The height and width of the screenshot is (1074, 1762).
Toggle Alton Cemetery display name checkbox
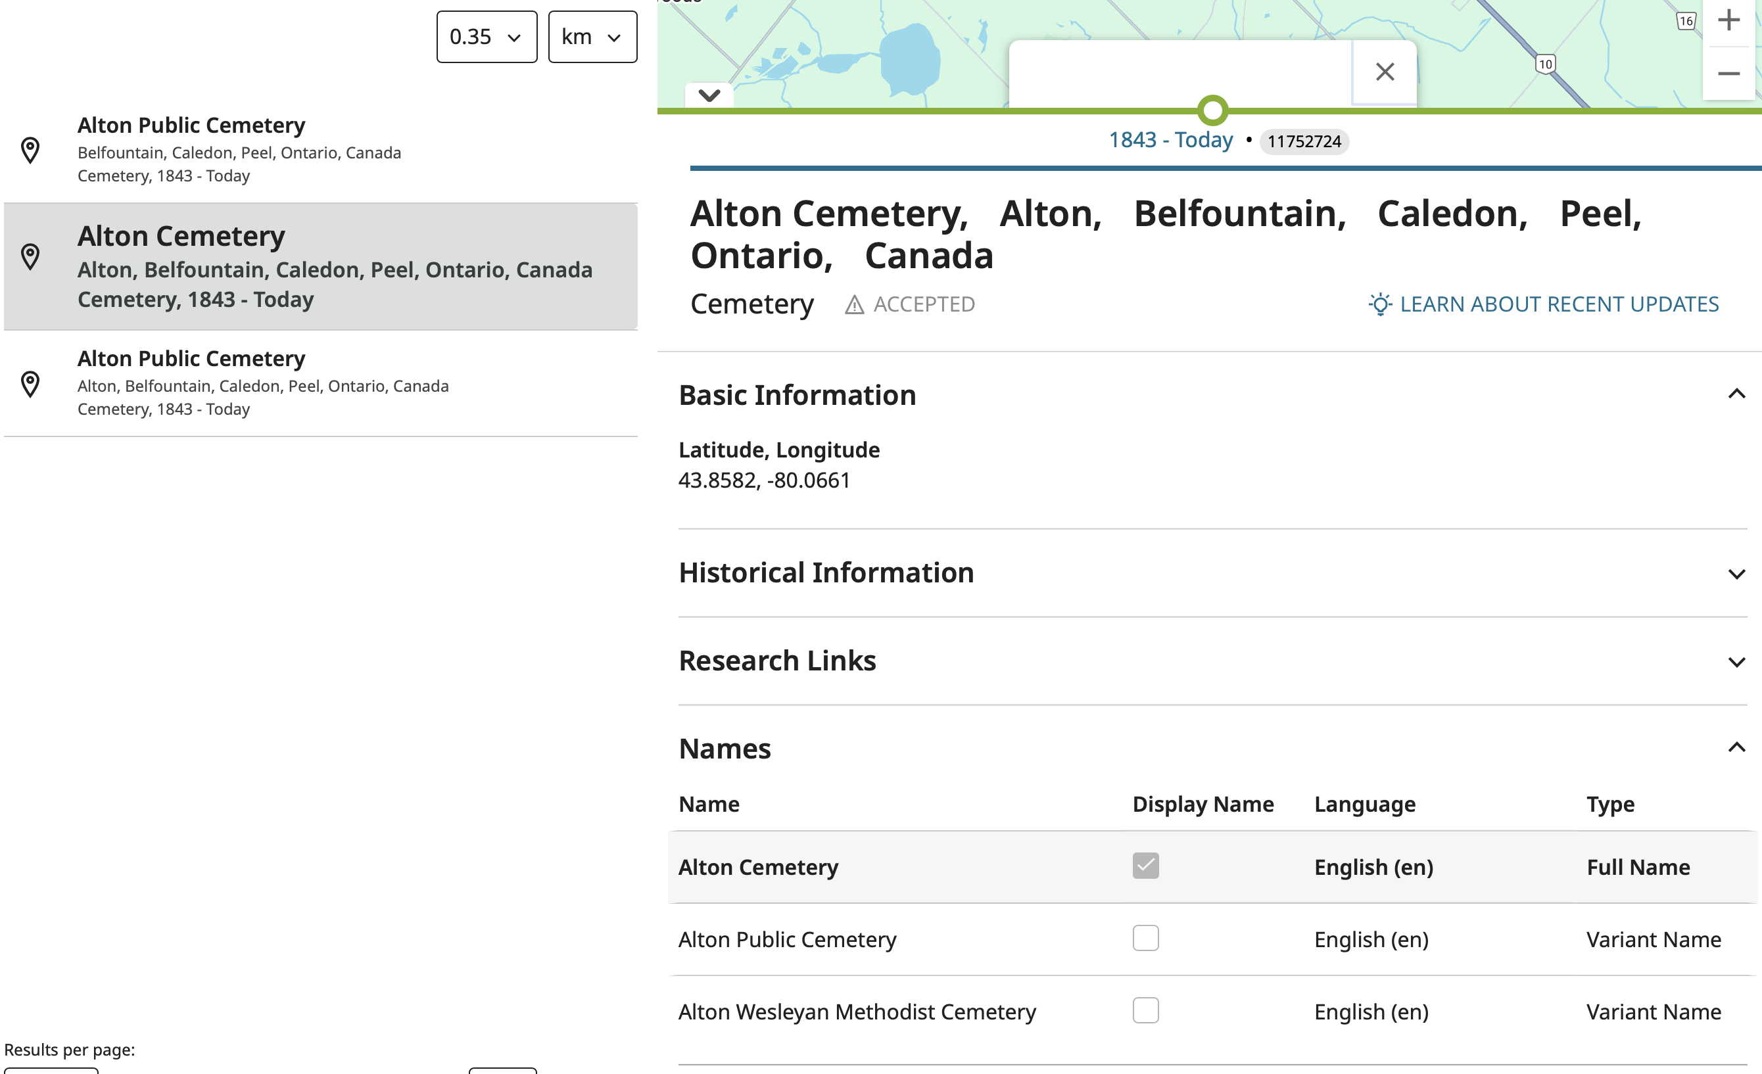pyautogui.click(x=1145, y=866)
